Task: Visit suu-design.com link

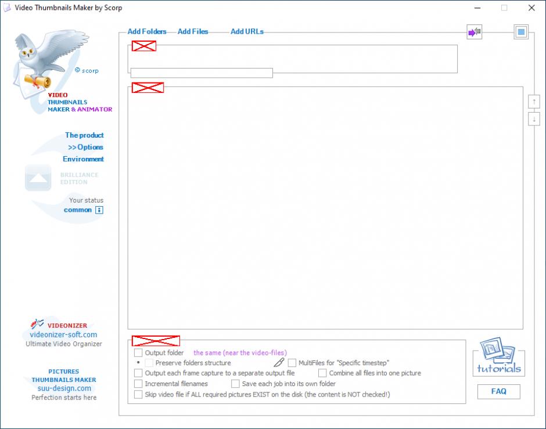Action: pos(64,388)
